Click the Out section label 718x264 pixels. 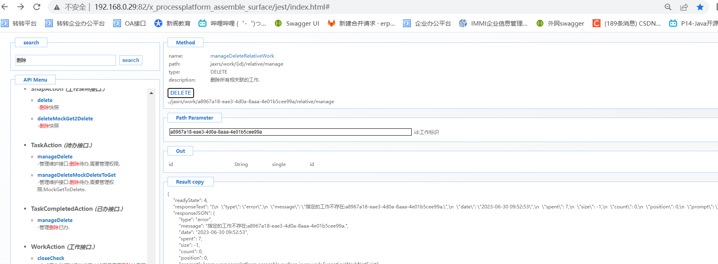180,151
